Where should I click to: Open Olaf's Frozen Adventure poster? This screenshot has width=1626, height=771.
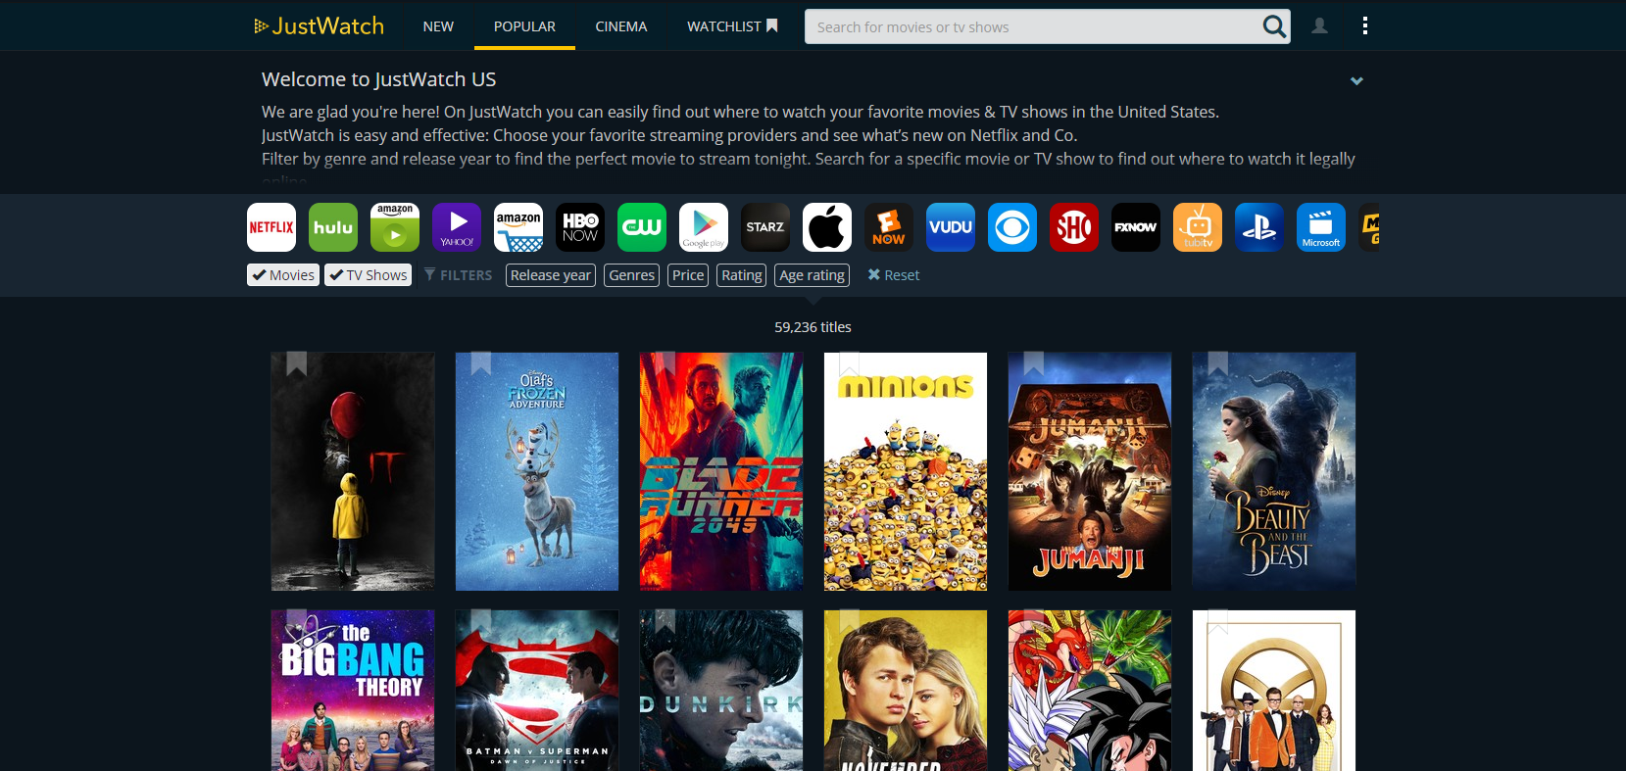537,471
